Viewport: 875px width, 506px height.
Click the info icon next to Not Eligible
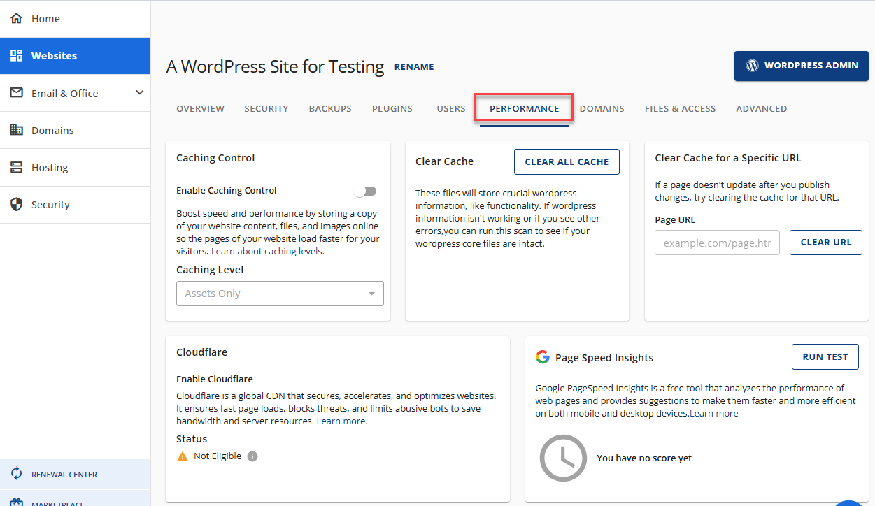252,456
